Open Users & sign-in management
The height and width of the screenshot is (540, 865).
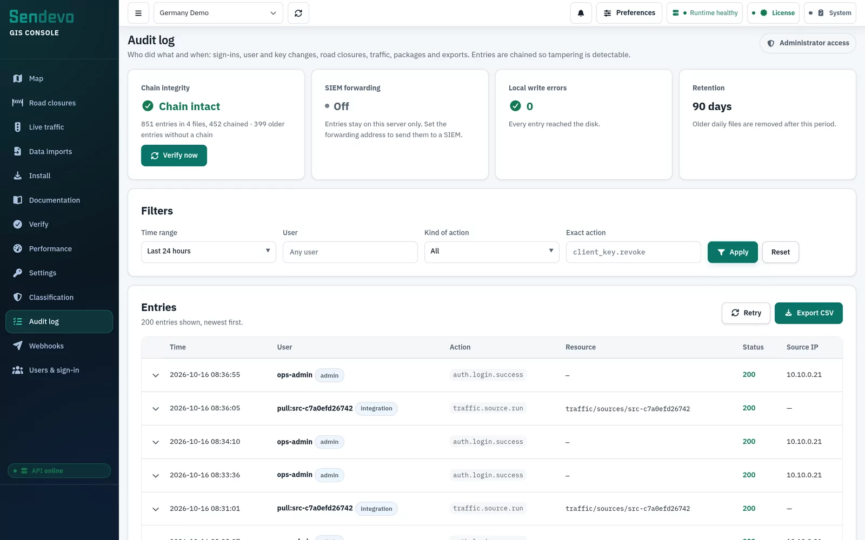[59, 370]
